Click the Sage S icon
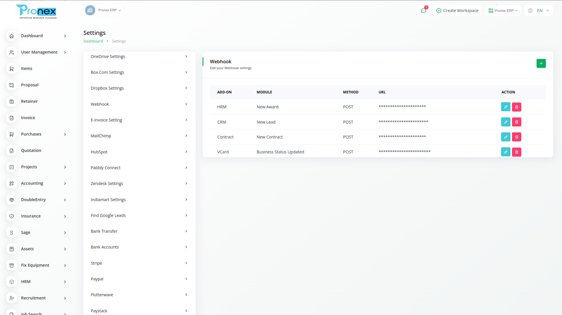Viewport: 562px width, 315px height. point(12,232)
